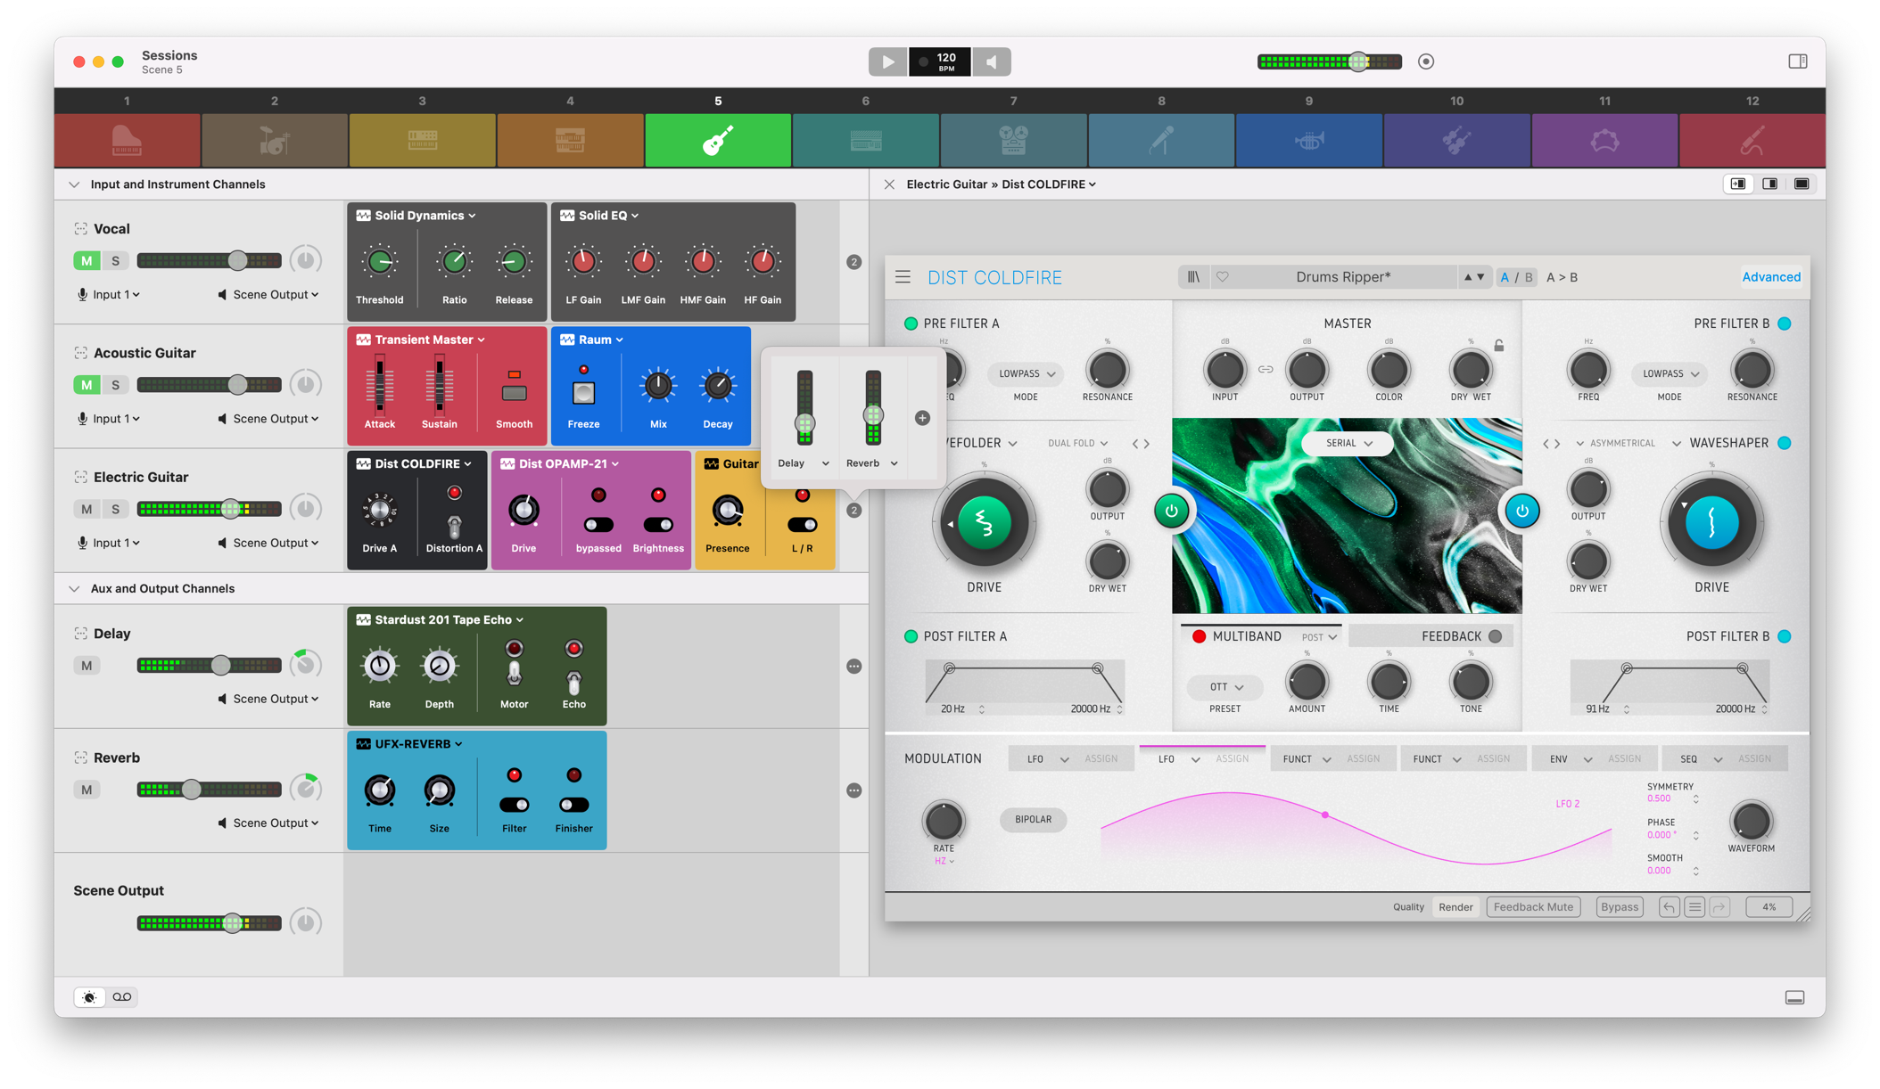
Task: Start playback with the play button
Action: coord(887,61)
